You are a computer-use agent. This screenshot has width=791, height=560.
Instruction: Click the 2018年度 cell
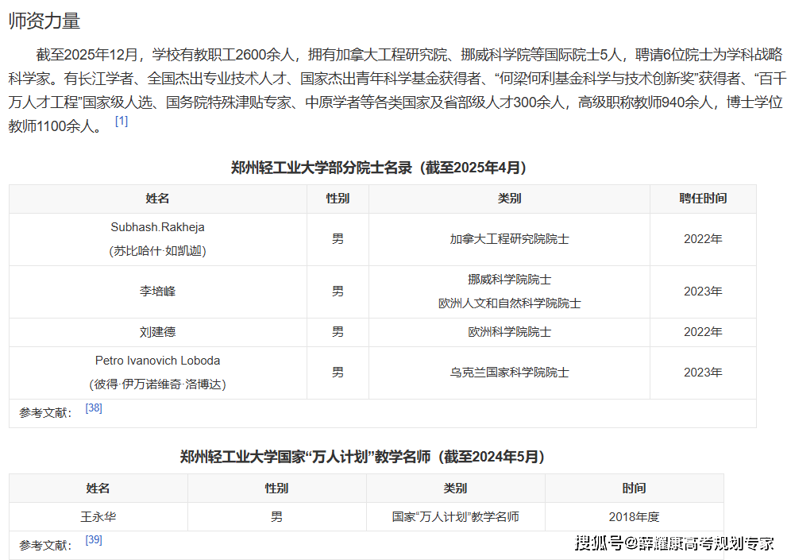pyautogui.click(x=634, y=516)
